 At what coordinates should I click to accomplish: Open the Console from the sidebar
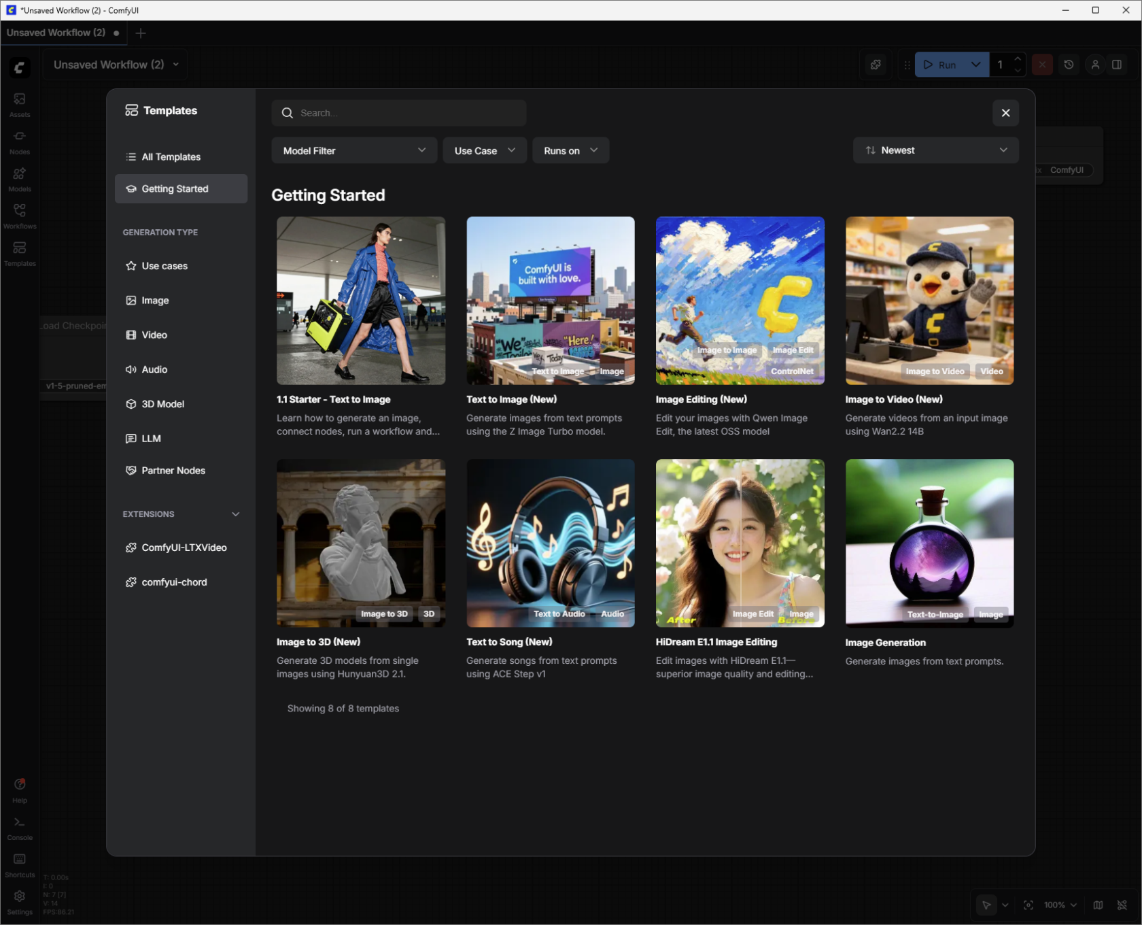(x=19, y=826)
